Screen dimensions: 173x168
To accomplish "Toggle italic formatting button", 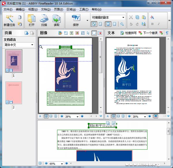I will (159, 24).
